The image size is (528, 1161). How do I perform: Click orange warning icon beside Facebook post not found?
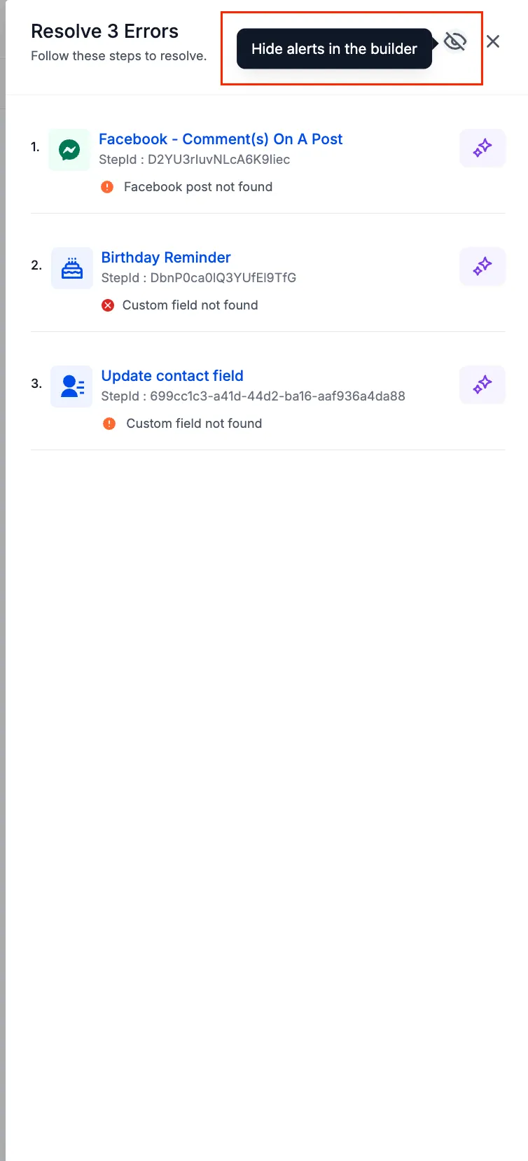(x=107, y=187)
